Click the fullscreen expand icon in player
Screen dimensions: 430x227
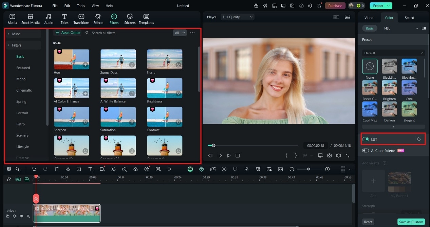tap(348, 155)
